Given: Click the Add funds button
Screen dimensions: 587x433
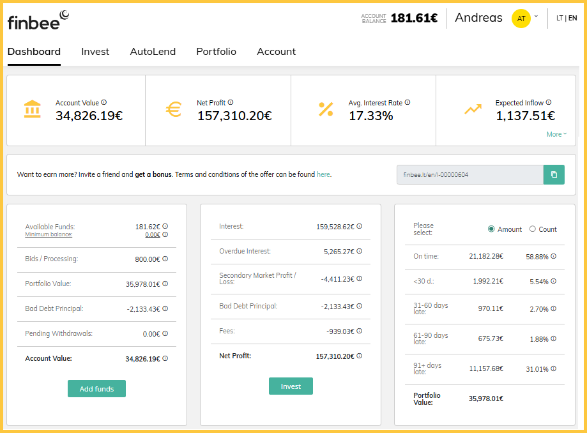Looking at the screenshot, I should tap(96, 389).
